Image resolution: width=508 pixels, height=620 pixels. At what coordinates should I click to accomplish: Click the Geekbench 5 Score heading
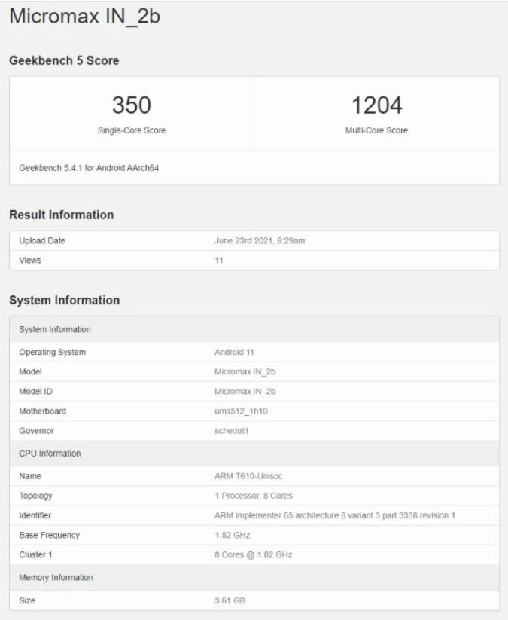tap(64, 60)
